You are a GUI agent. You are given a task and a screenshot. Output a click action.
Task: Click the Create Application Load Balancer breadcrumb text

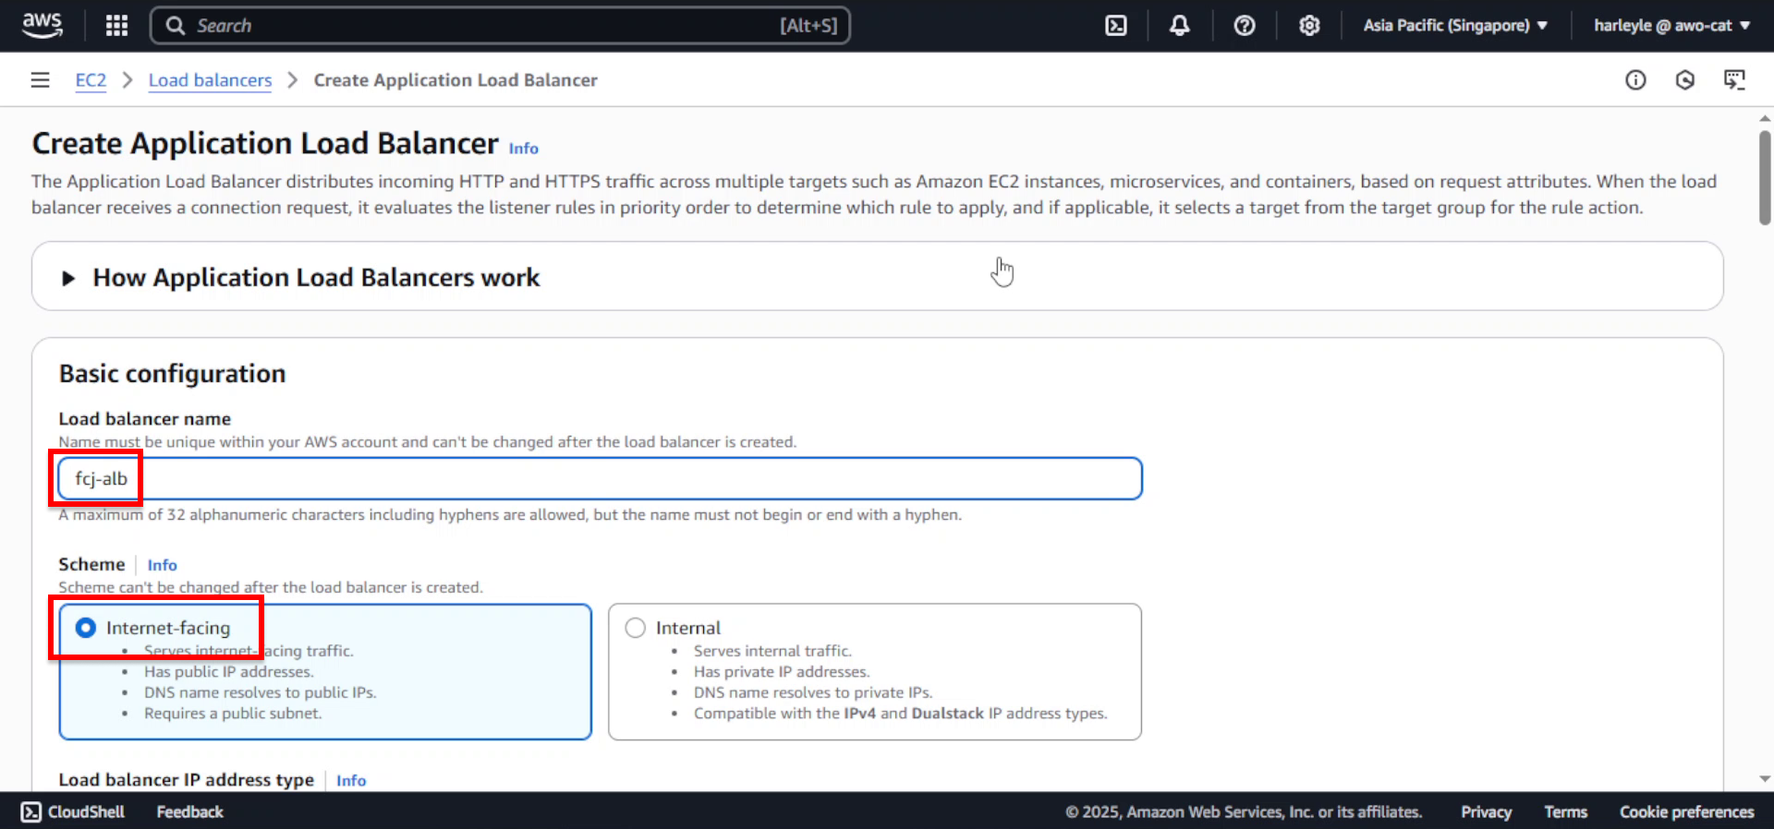point(456,80)
